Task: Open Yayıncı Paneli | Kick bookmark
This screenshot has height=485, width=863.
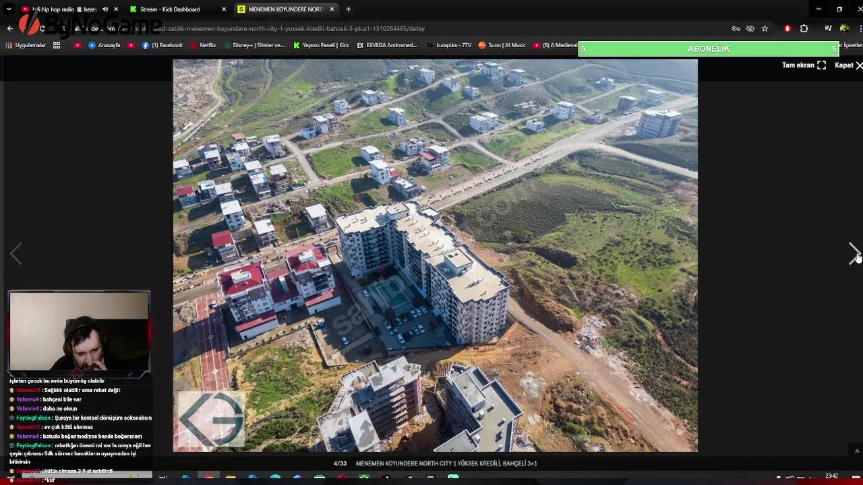Action: [x=321, y=45]
